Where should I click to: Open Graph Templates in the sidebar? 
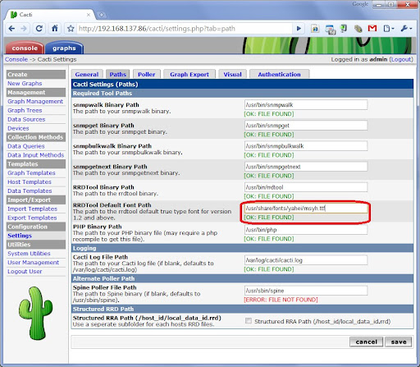pos(31,173)
